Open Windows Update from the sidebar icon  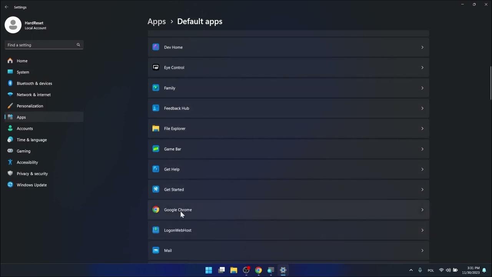coord(10,185)
